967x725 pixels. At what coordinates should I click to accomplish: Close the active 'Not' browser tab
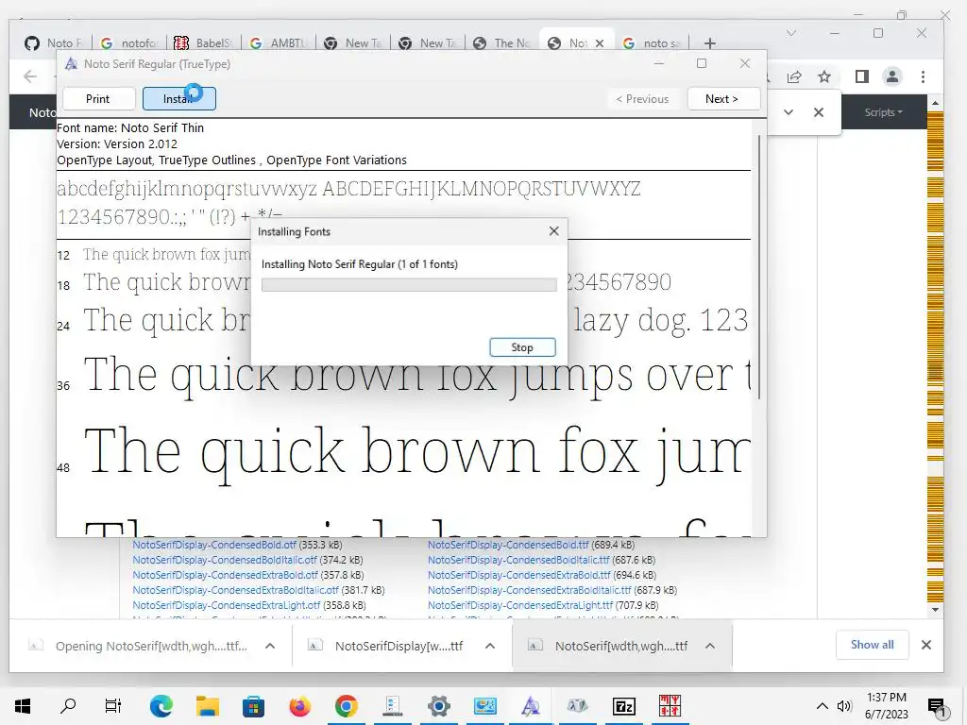point(600,43)
